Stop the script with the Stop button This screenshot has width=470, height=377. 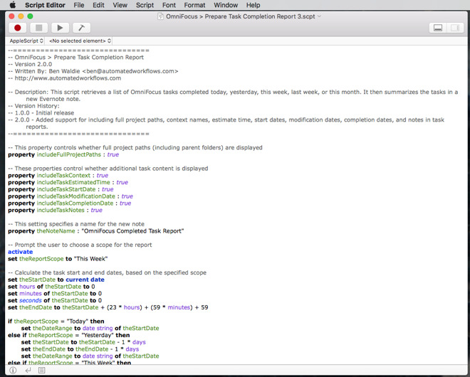38,28
